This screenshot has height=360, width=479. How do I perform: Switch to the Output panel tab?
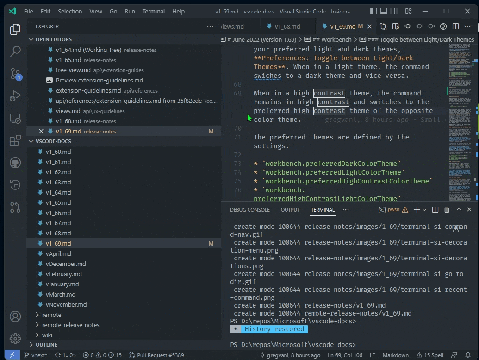point(290,210)
